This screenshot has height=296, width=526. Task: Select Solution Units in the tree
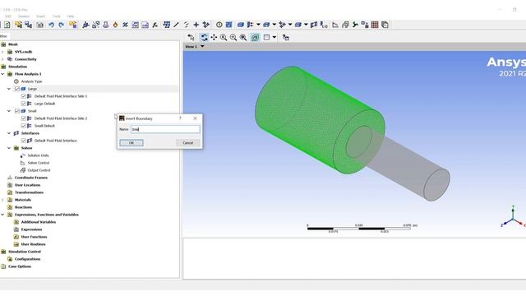tap(38, 155)
